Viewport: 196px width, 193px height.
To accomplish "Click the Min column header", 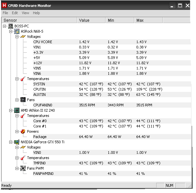I will (x=120, y=20).
